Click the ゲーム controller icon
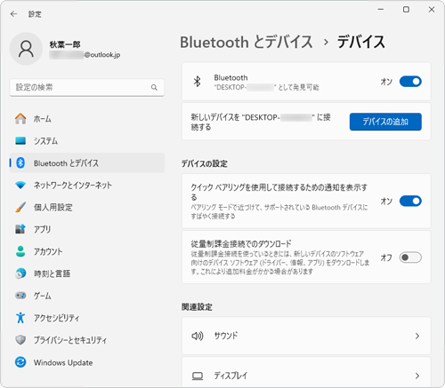445x388 pixels. (20, 296)
